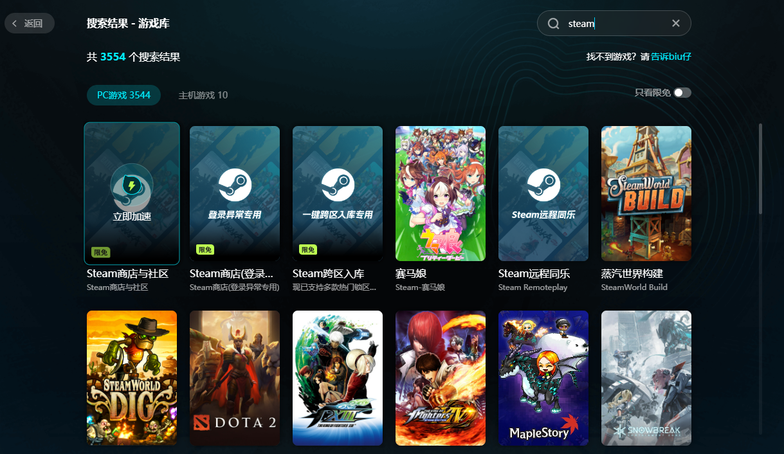Image resolution: width=784 pixels, height=454 pixels.
Task: Click the 立即加速 lightning icon
Action: coord(132,186)
